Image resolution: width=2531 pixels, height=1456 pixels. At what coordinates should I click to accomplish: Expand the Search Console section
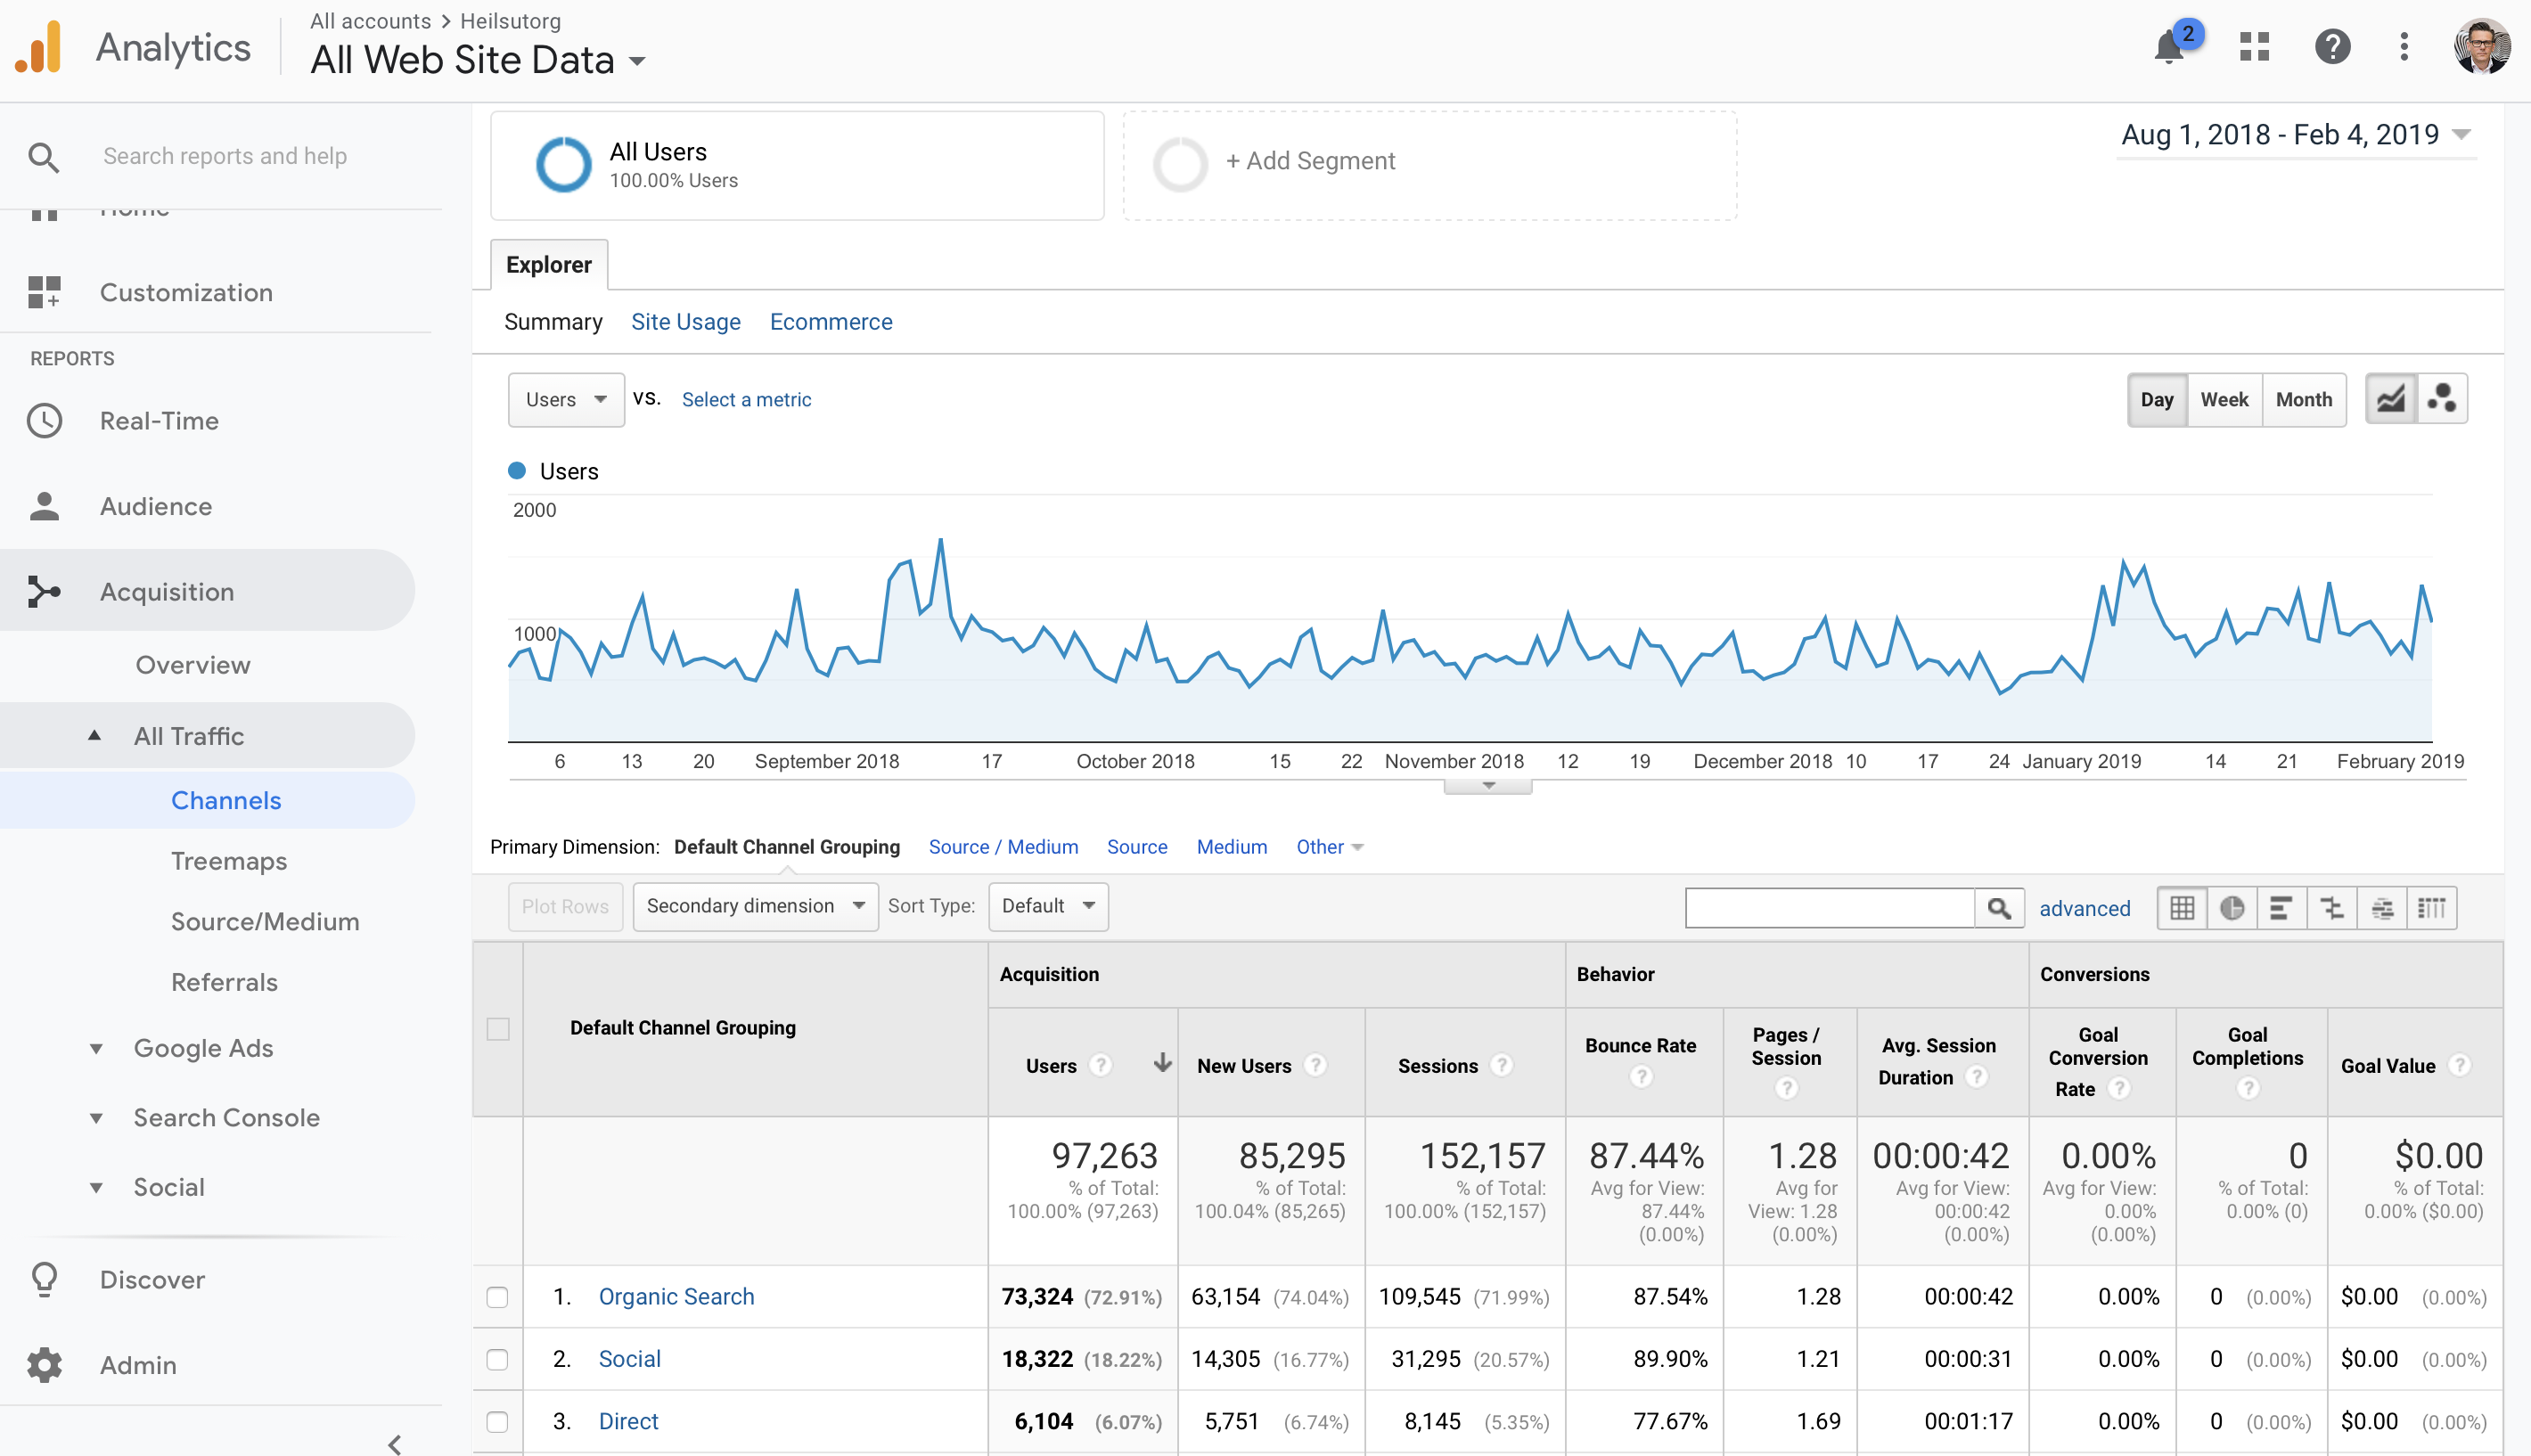click(x=95, y=1118)
